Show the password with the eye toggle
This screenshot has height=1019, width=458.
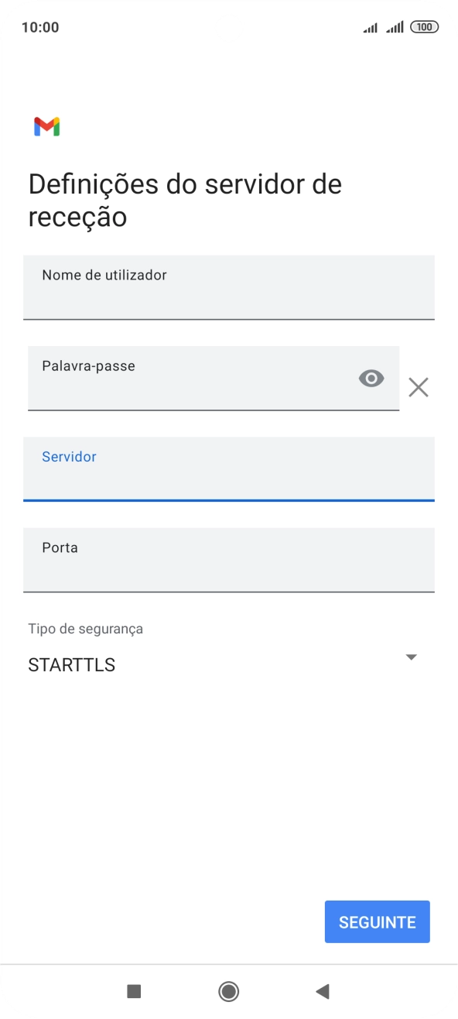pos(371,378)
